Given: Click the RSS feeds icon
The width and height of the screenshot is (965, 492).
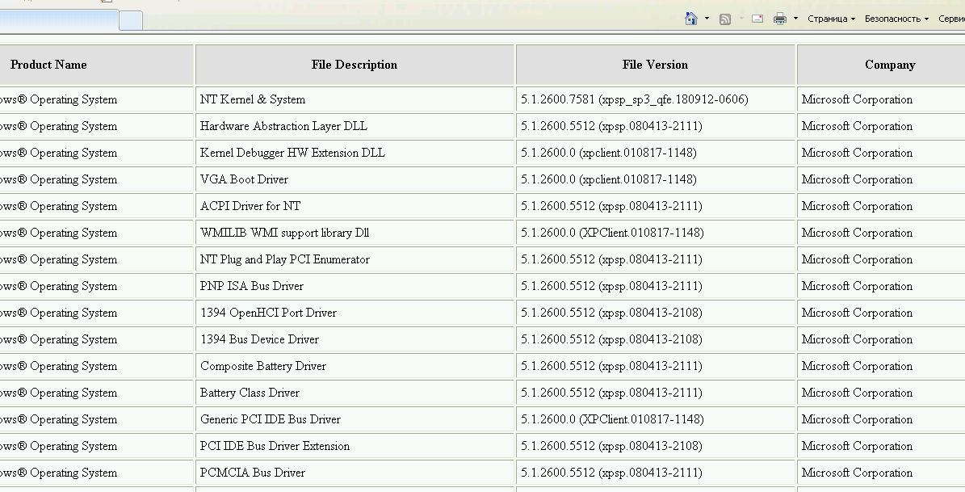Looking at the screenshot, I should (725, 19).
